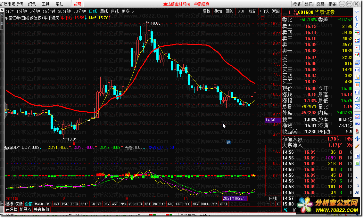The height and width of the screenshot is (218, 364).
Task: Select the pencil drawing tool icon
Action: click(x=357, y=146)
